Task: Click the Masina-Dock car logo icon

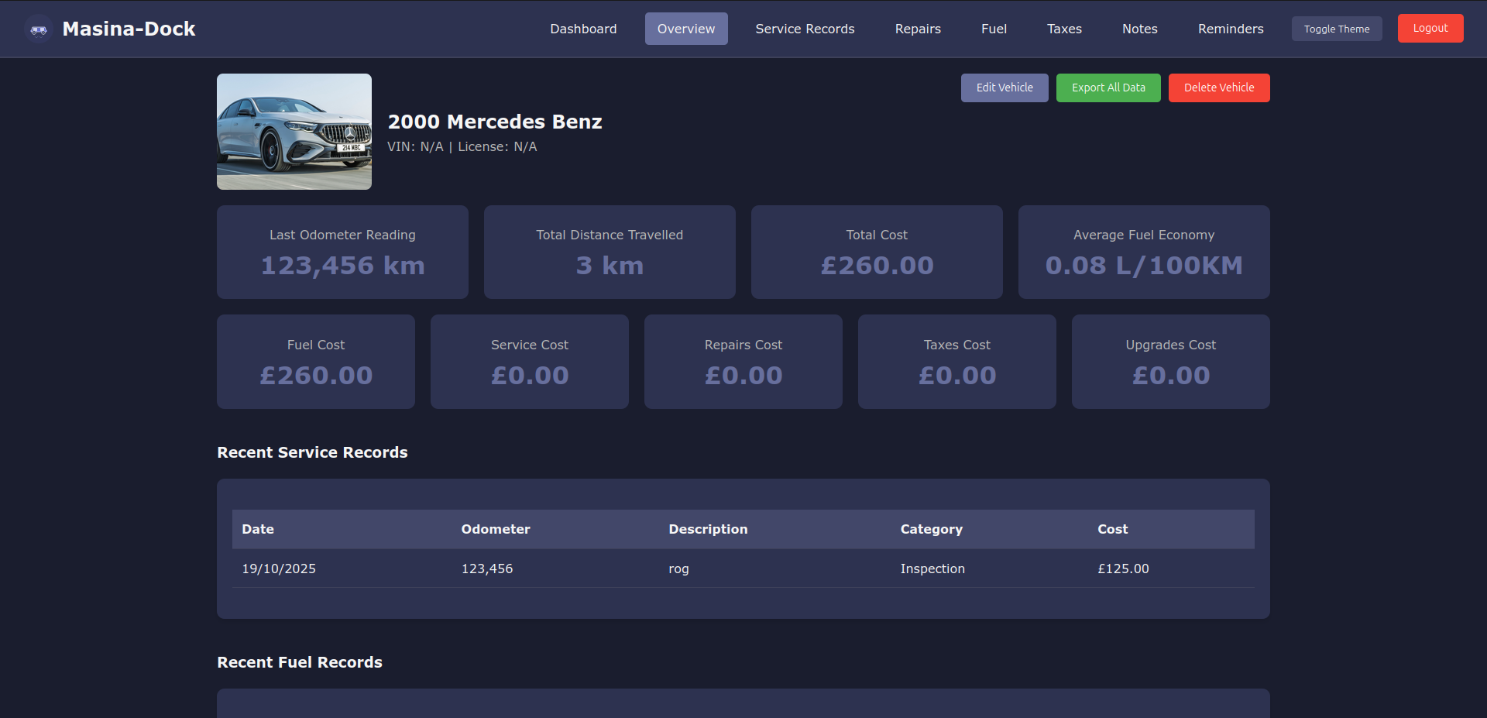Action: tap(39, 29)
